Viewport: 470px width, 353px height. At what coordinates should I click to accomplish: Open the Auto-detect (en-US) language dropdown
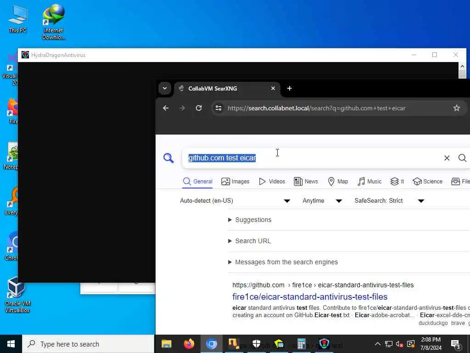tap(235, 200)
